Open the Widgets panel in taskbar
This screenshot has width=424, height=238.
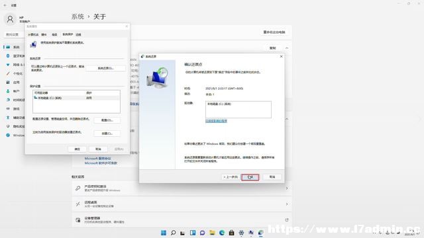point(193,233)
